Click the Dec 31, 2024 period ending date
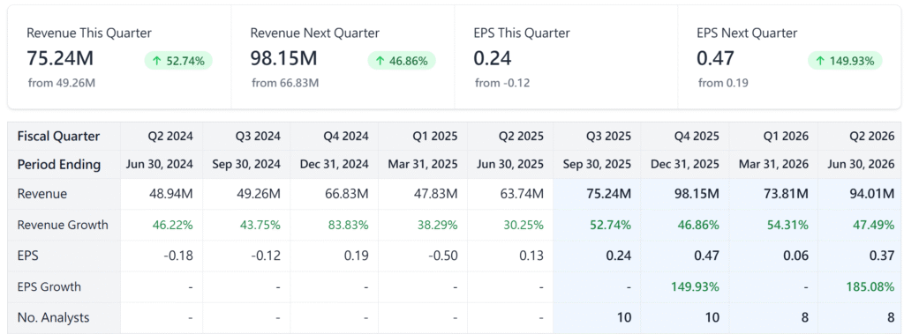 pyautogui.click(x=335, y=164)
